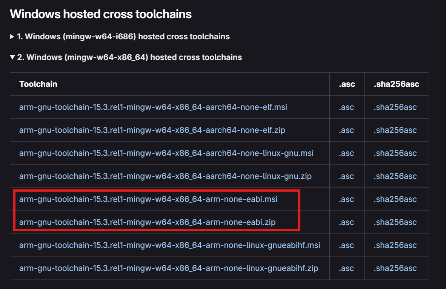Image resolution: width=446 pixels, height=289 pixels.
Task: Open the arm-none-linux-gnueabihf.zip link
Action: point(169,268)
